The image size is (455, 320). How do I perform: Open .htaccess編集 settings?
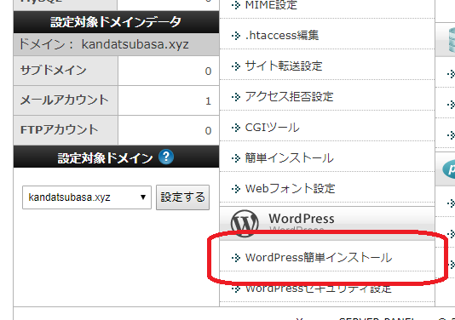click(282, 36)
